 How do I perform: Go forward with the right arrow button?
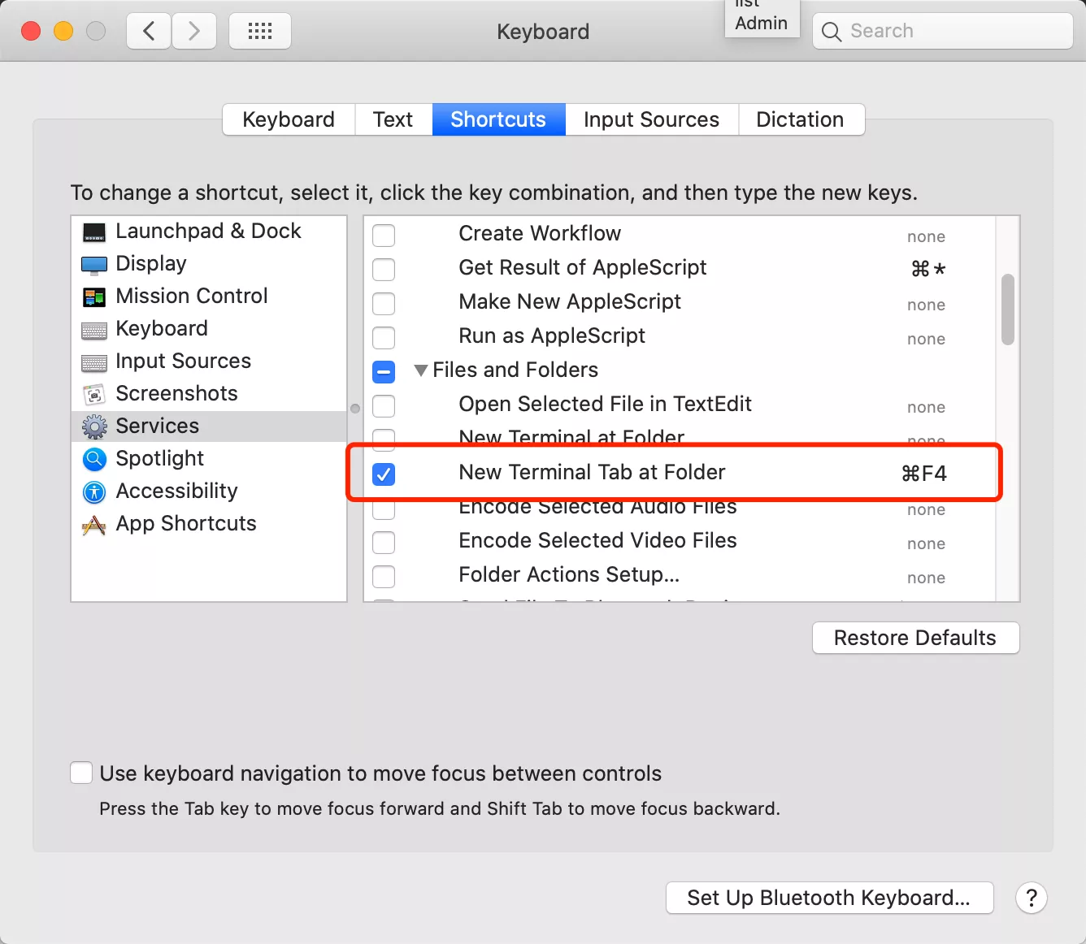pyautogui.click(x=193, y=32)
